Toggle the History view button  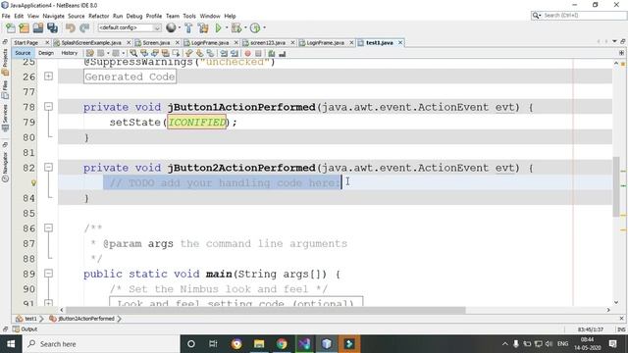click(70, 53)
